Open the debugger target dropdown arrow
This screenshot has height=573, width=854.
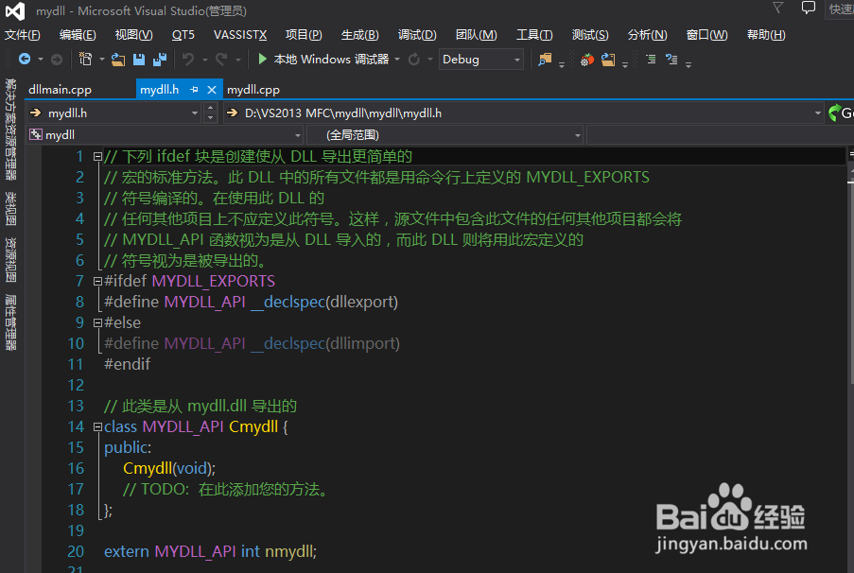coord(397,60)
